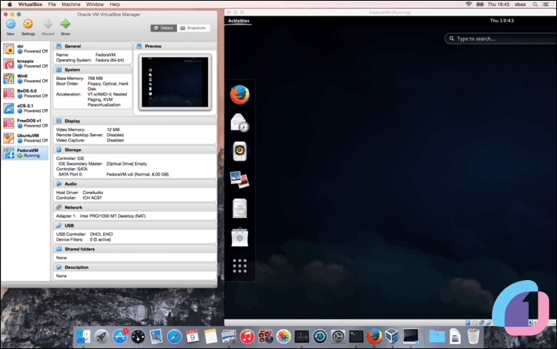Click the Shared folders section header
The height and width of the screenshot is (349, 557).
pyautogui.click(x=135, y=249)
